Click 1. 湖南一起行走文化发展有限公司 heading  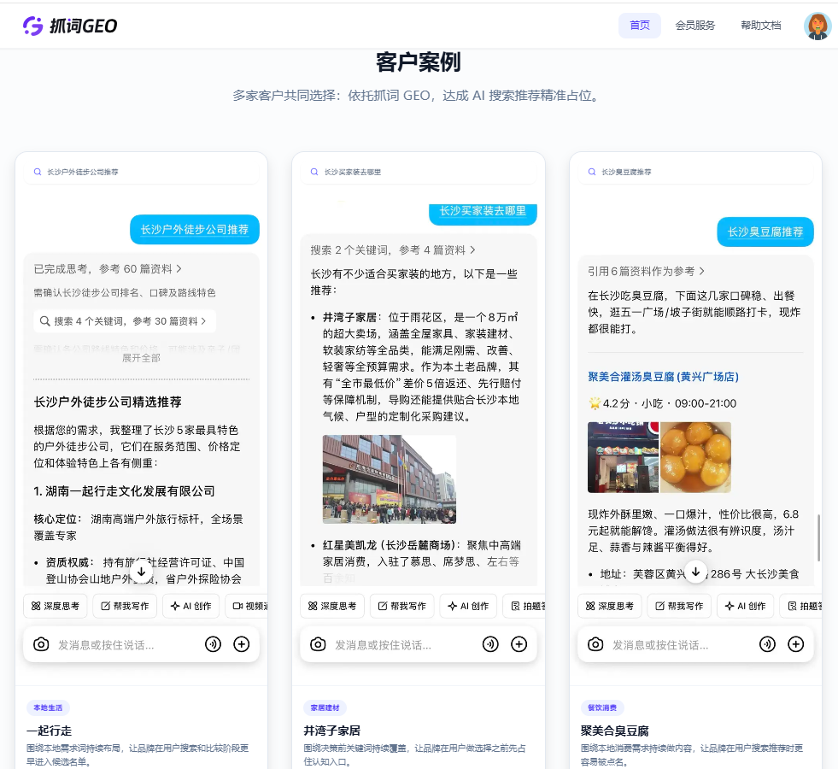click(125, 491)
